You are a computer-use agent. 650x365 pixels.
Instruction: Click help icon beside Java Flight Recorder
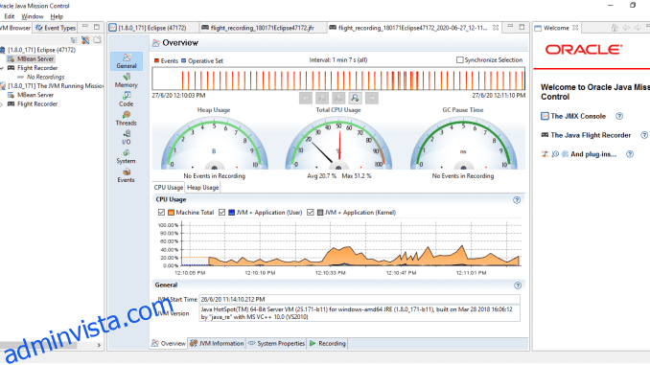coord(644,135)
